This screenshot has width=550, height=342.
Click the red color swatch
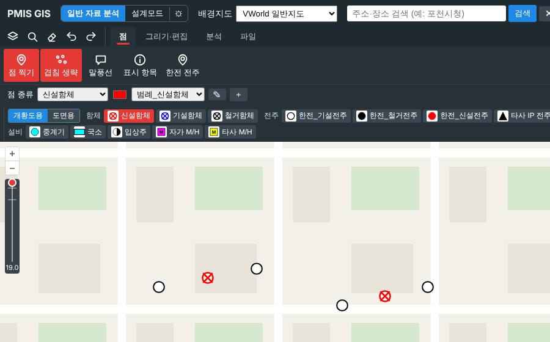(x=120, y=95)
